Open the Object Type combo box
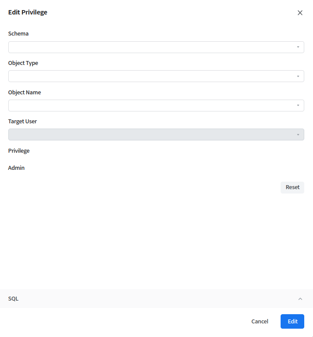The width and height of the screenshot is (313, 337). click(149, 76)
